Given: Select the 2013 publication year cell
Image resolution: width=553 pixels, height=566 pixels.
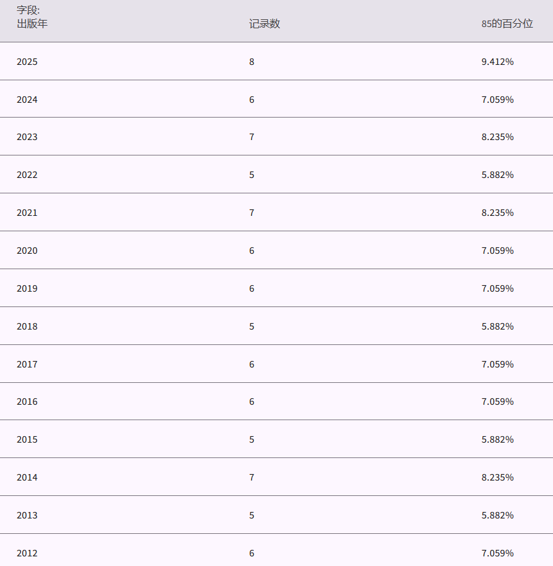Looking at the screenshot, I should pyautogui.click(x=27, y=515).
